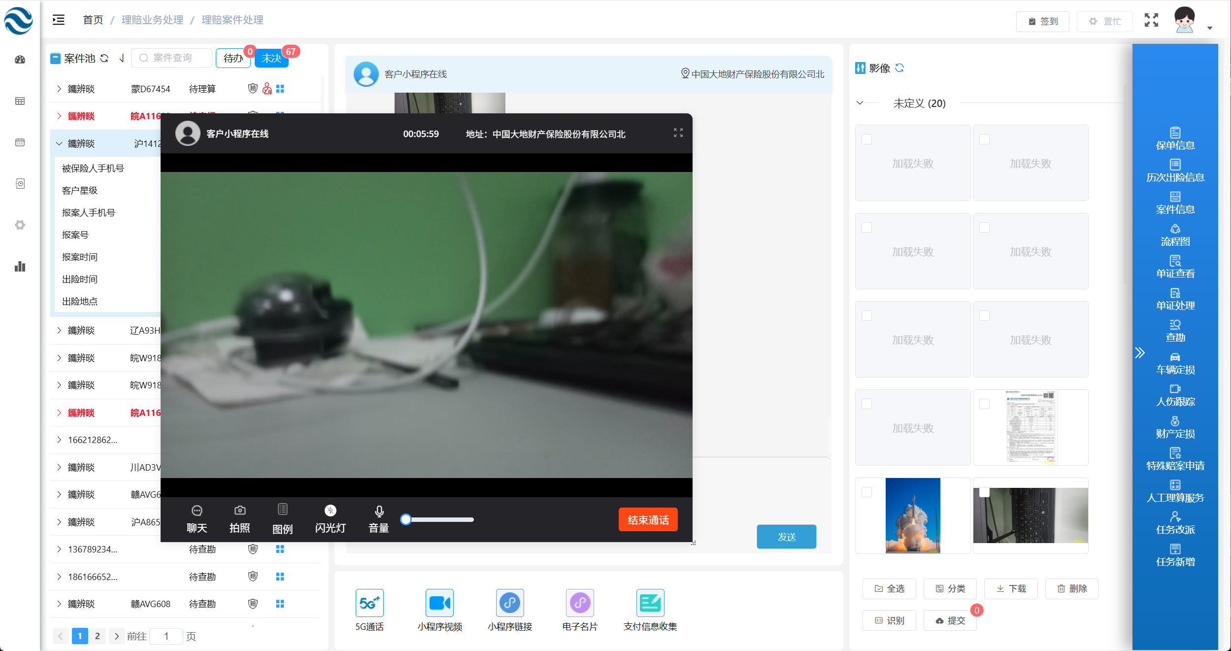Switch to the 未决 tab
The image size is (1231, 651).
[x=271, y=58]
